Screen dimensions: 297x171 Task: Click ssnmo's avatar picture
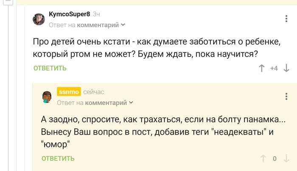47,97
